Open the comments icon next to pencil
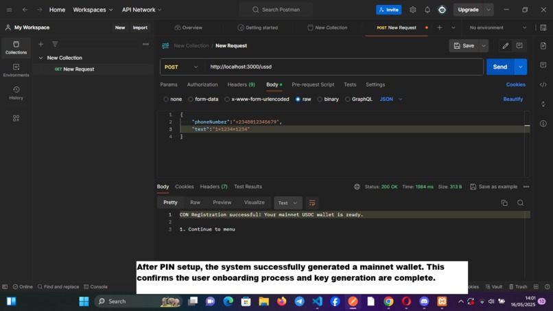The width and height of the screenshot is (553, 311). pyautogui.click(x=519, y=45)
